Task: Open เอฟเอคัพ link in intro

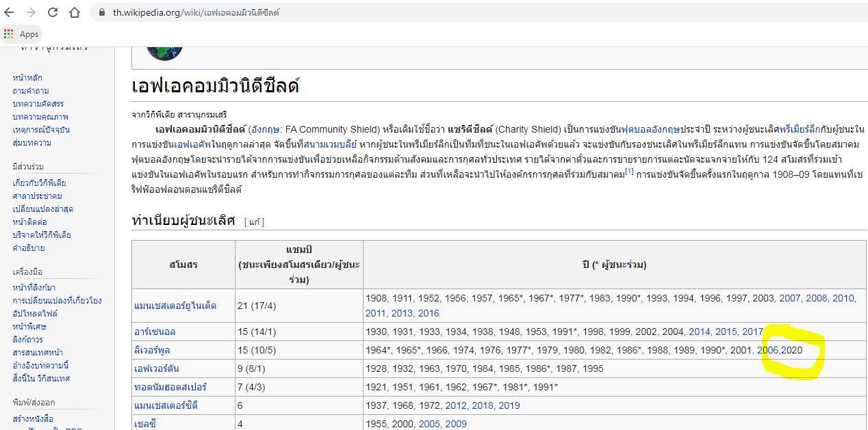Action: 193,144
